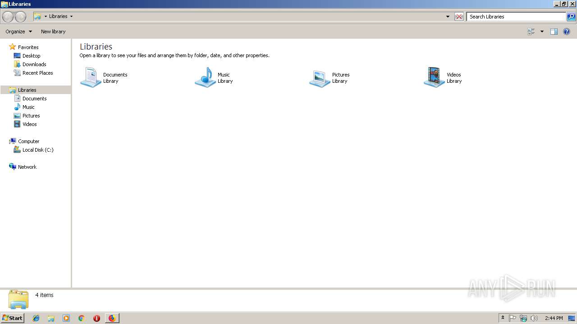Open Action Center flag icon
Image resolution: width=577 pixels, height=324 pixels.
click(x=513, y=318)
